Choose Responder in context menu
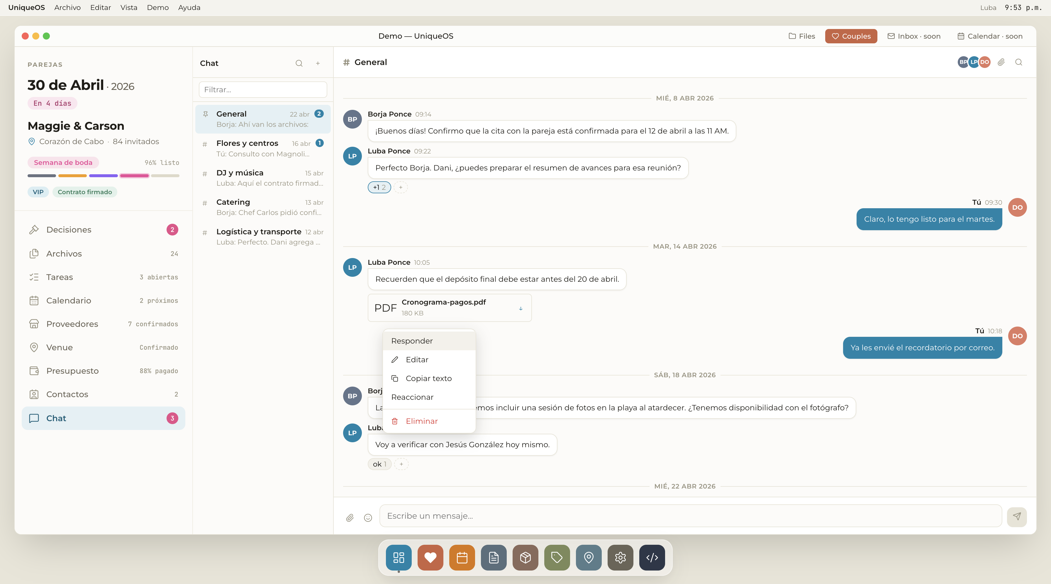1051x584 pixels. pyautogui.click(x=429, y=341)
